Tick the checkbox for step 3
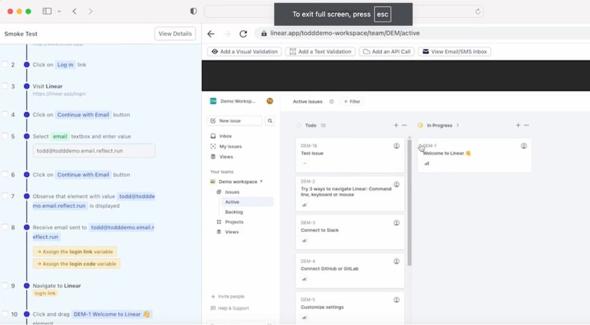The width and height of the screenshot is (590, 325). (5, 86)
